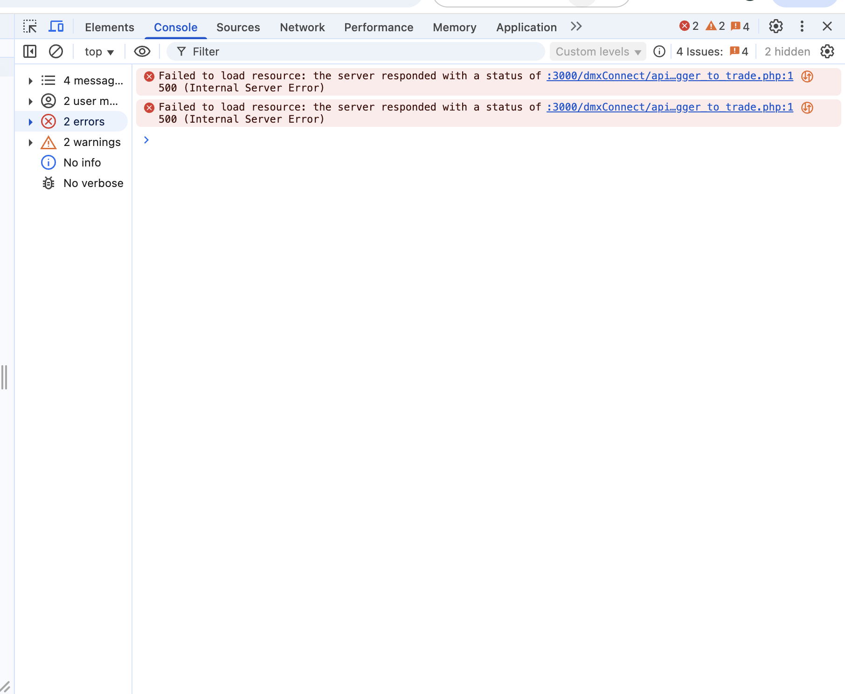Create a live expression with eye icon
This screenshot has height=694, width=845.
pyautogui.click(x=142, y=51)
